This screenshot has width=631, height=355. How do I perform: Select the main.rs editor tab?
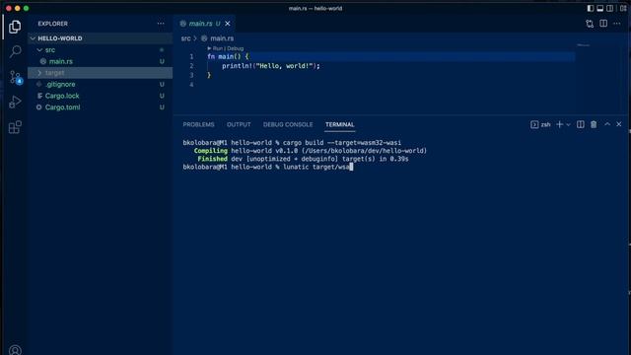[x=205, y=24]
